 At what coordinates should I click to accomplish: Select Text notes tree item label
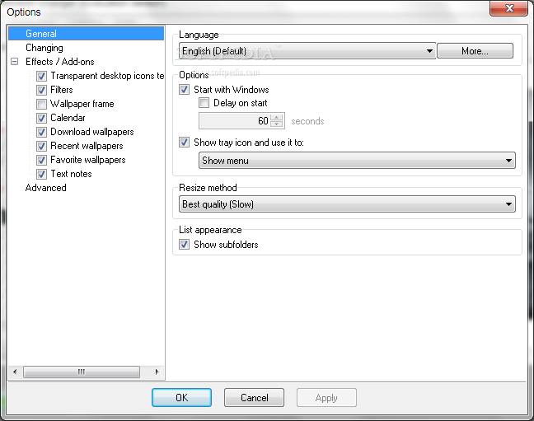[71, 174]
